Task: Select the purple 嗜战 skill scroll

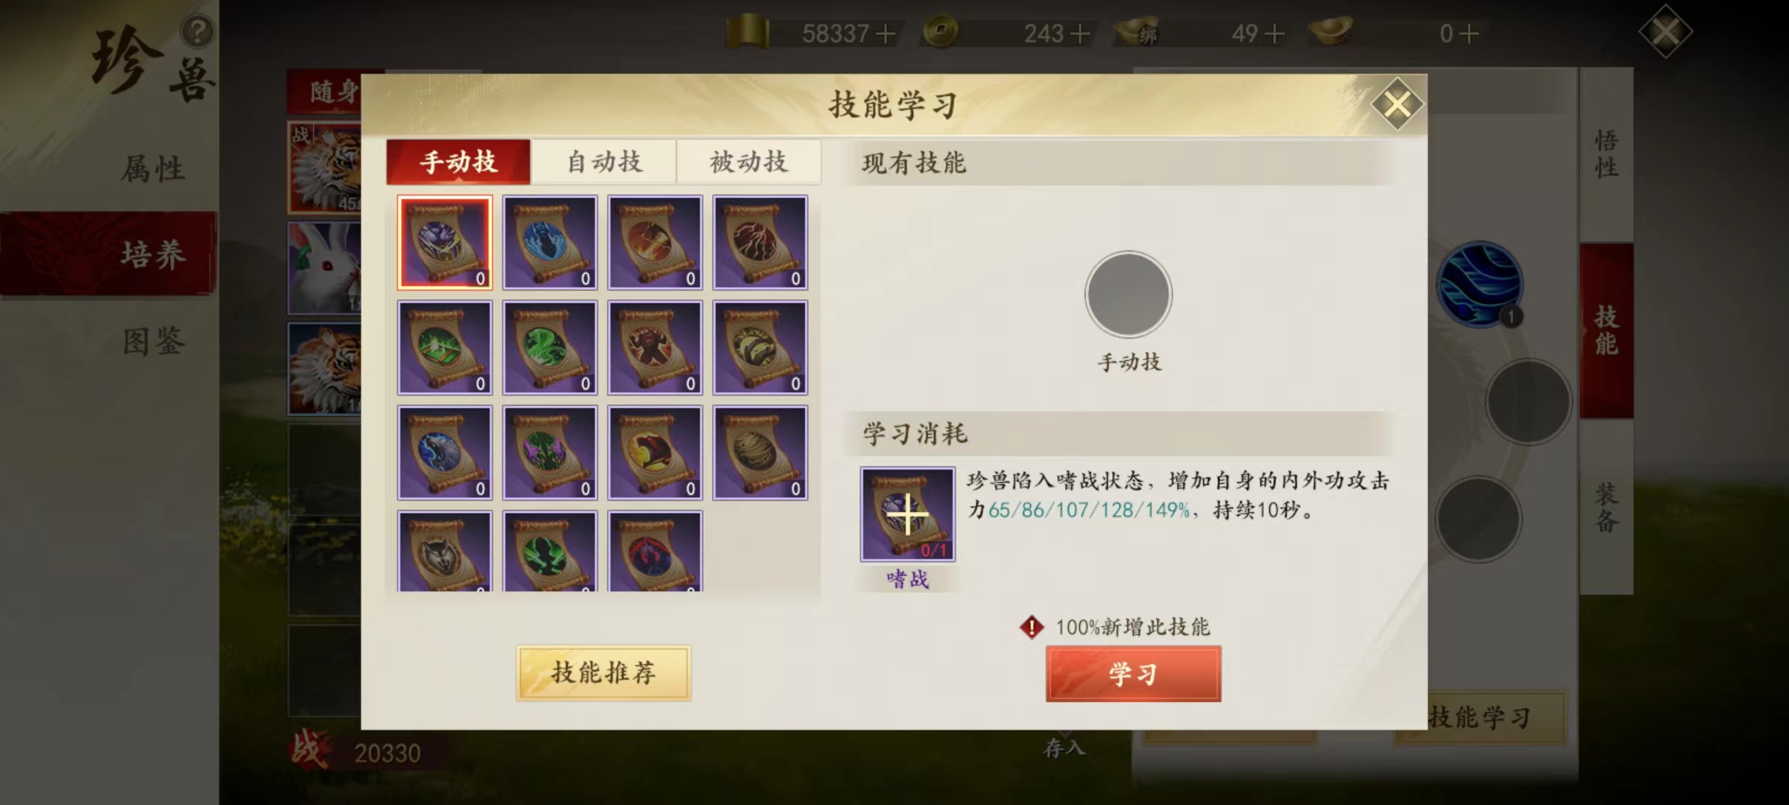Action: (x=445, y=242)
